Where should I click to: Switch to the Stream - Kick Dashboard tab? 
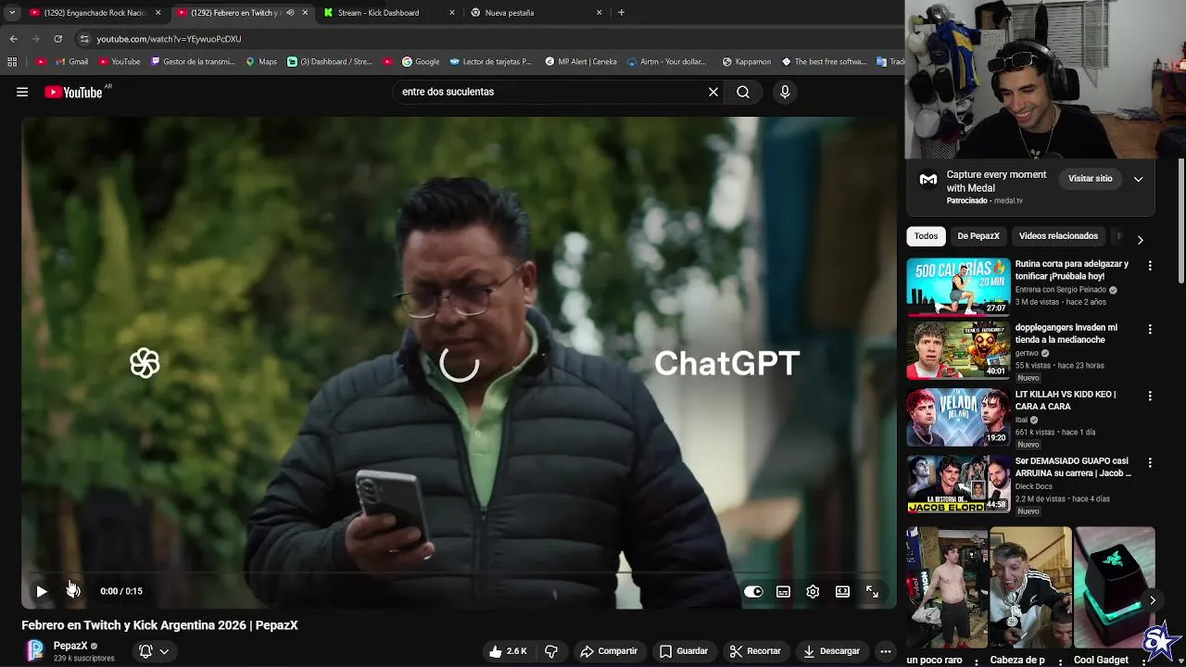pyautogui.click(x=389, y=13)
